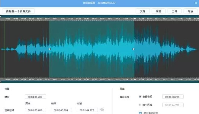
Task: Click the 03:13 mark on top ruler
Action: tap(157, 19)
